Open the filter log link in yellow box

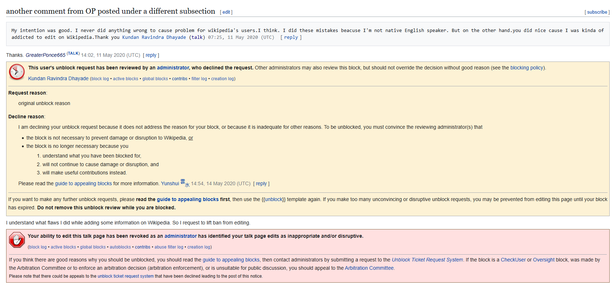pos(199,79)
